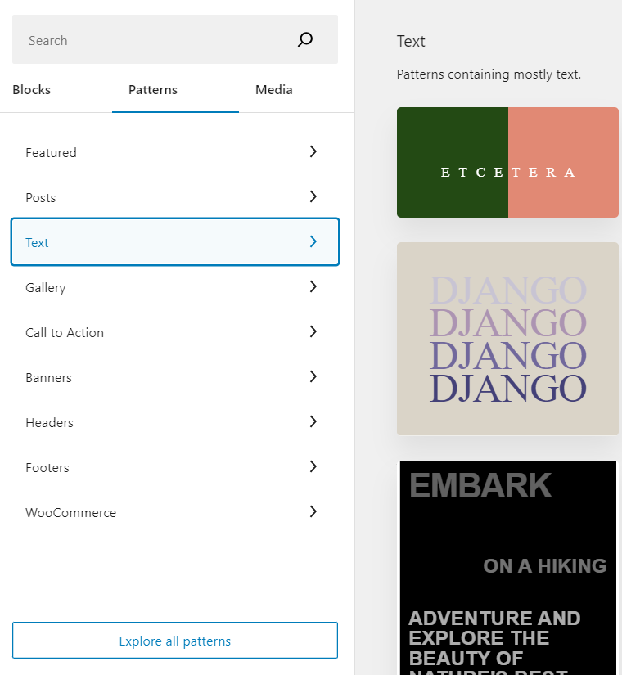This screenshot has width=622, height=675.
Task: Switch to the Media tab
Action: click(273, 89)
